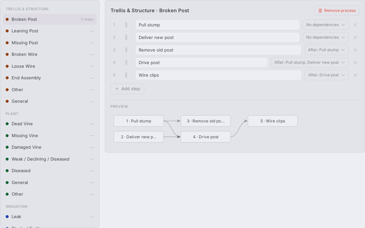Edit the Deliver new post name field
This screenshot has width=365, height=228.
click(217, 37)
